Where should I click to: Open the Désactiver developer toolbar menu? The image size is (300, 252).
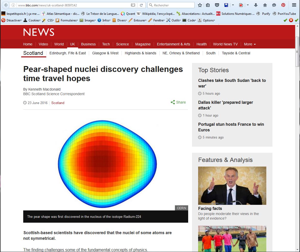pyautogui.click(x=11, y=20)
